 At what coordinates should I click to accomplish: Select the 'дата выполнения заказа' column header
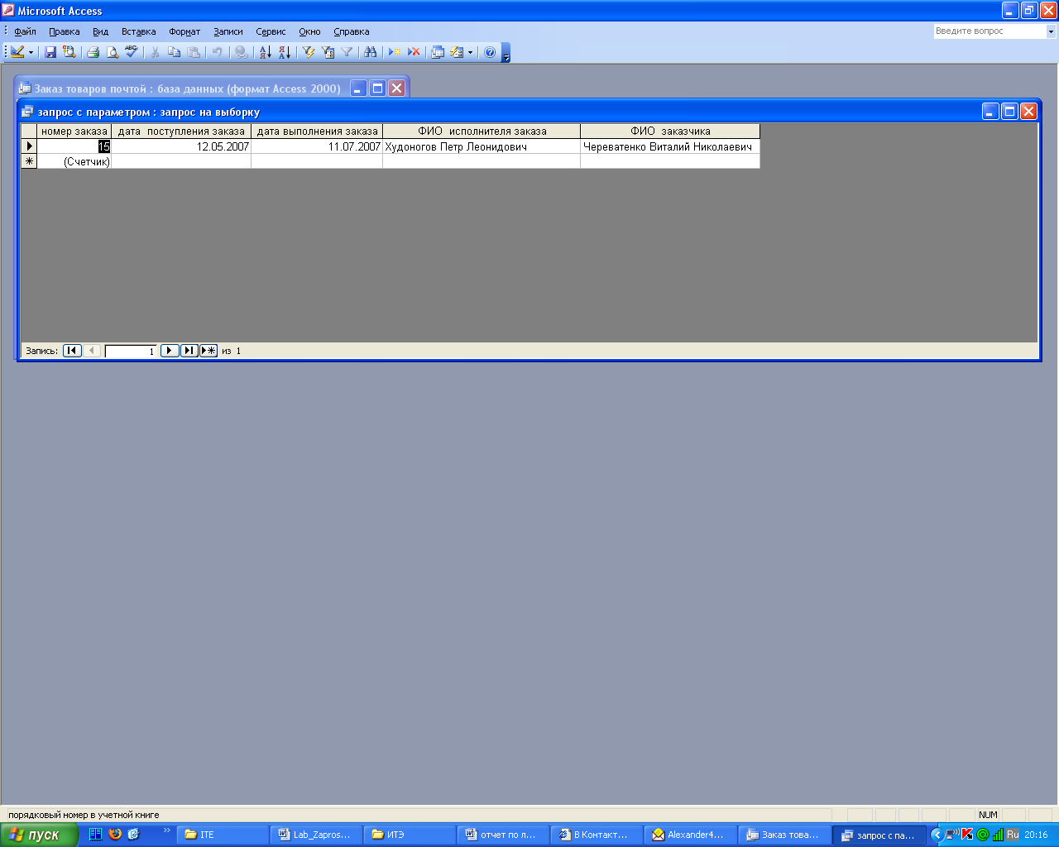pyautogui.click(x=317, y=131)
